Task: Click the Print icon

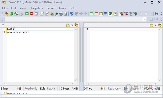Action: click(61, 14)
